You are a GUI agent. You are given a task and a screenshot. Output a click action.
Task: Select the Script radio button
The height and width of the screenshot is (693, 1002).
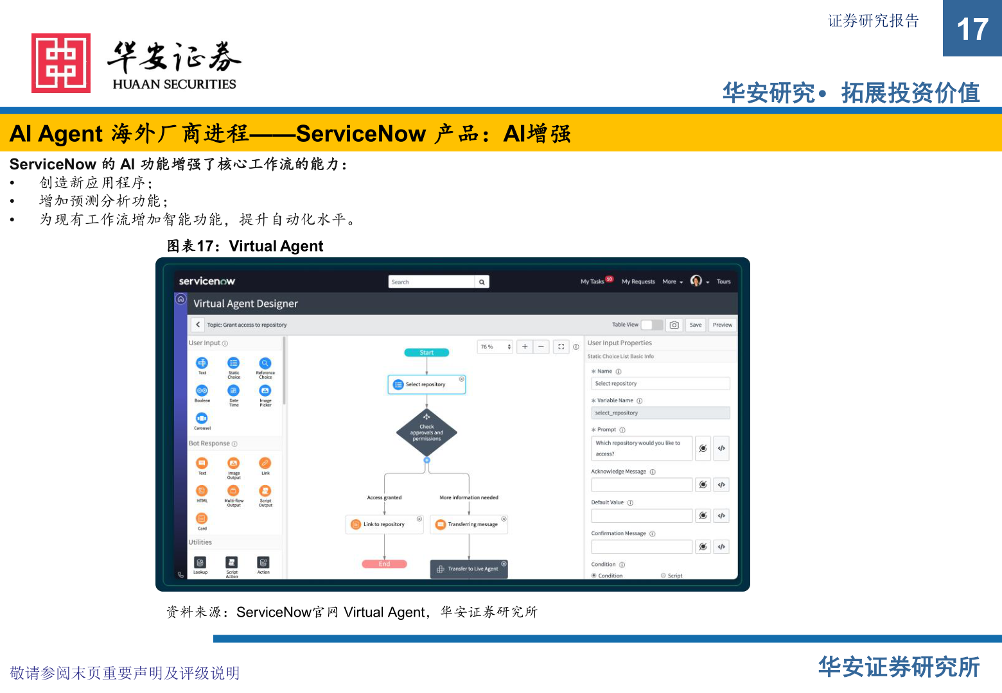(664, 576)
